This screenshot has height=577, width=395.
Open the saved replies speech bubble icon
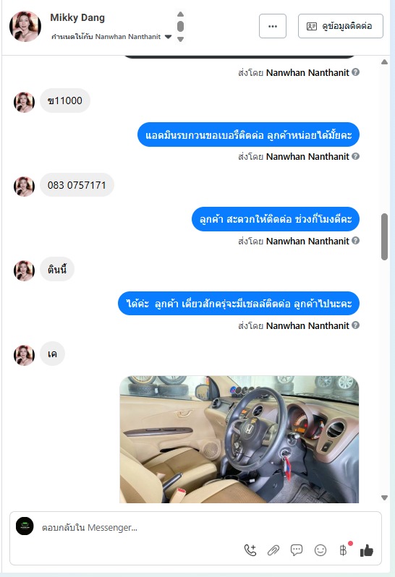point(297,550)
